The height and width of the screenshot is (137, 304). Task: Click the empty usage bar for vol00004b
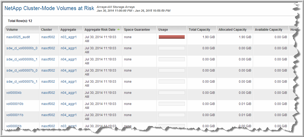tap(172, 93)
